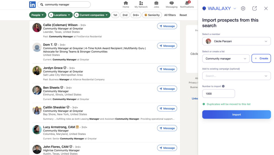This screenshot has height=155, width=274.
Task: Click the community manager search box
Action: pyautogui.click(x=64, y=5)
